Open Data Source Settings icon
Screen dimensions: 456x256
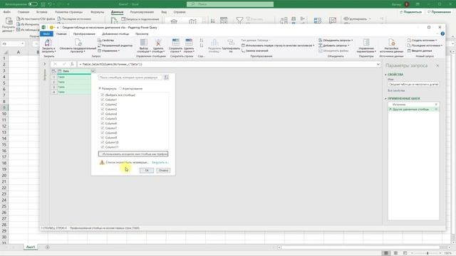pos(391,43)
